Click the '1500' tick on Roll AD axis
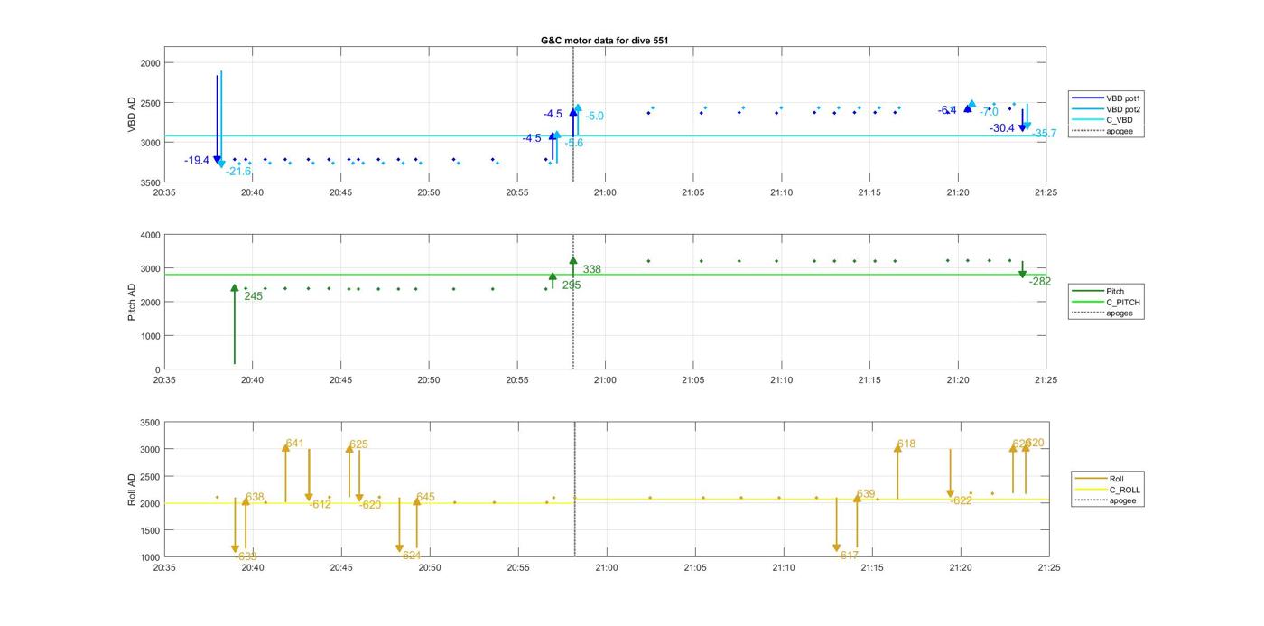Viewport: 1264px width, 626px height. point(150,530)
